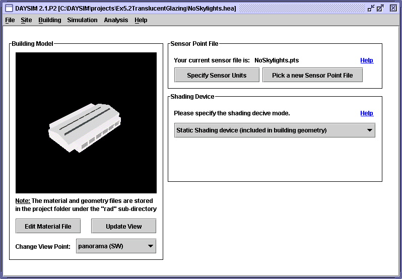
Task: Expand the Static Shading device dropdown
Action: tap(275, 130)
